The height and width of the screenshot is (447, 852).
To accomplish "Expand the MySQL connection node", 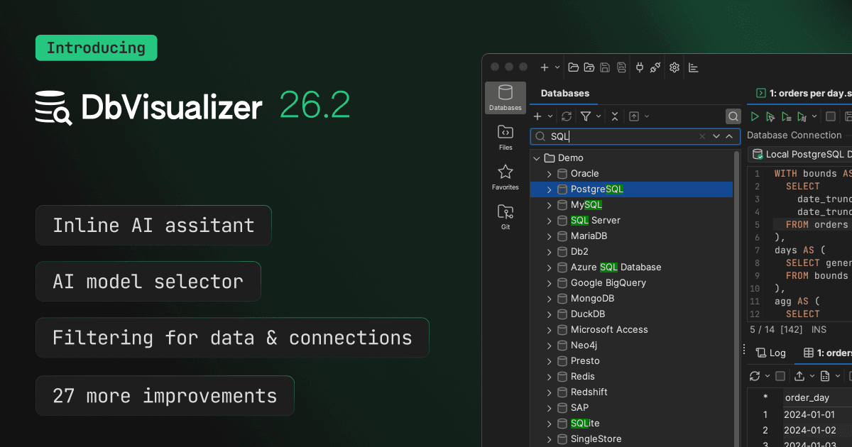I will tap(549, 204).
